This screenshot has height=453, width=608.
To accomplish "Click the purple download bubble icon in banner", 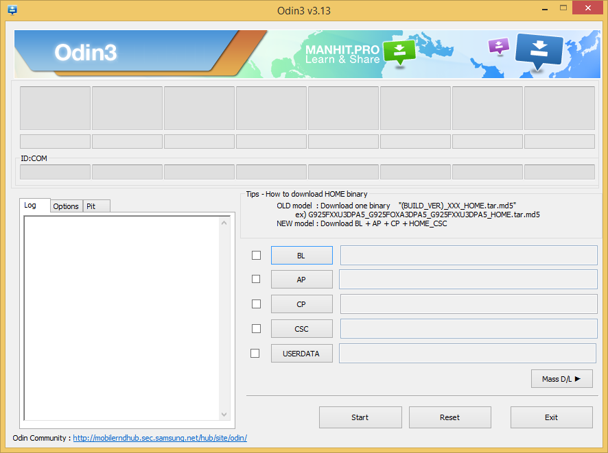I will click(499, 46).
